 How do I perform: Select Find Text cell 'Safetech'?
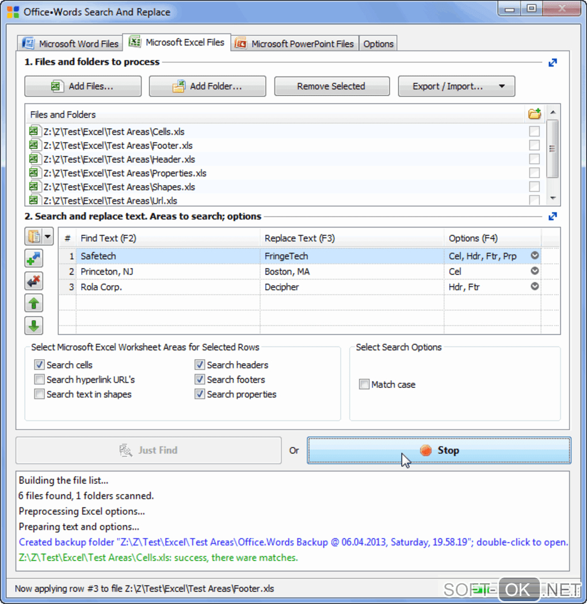tap(168, 256)
